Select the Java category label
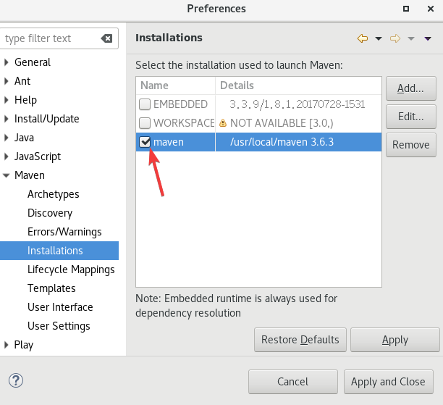 24,138
